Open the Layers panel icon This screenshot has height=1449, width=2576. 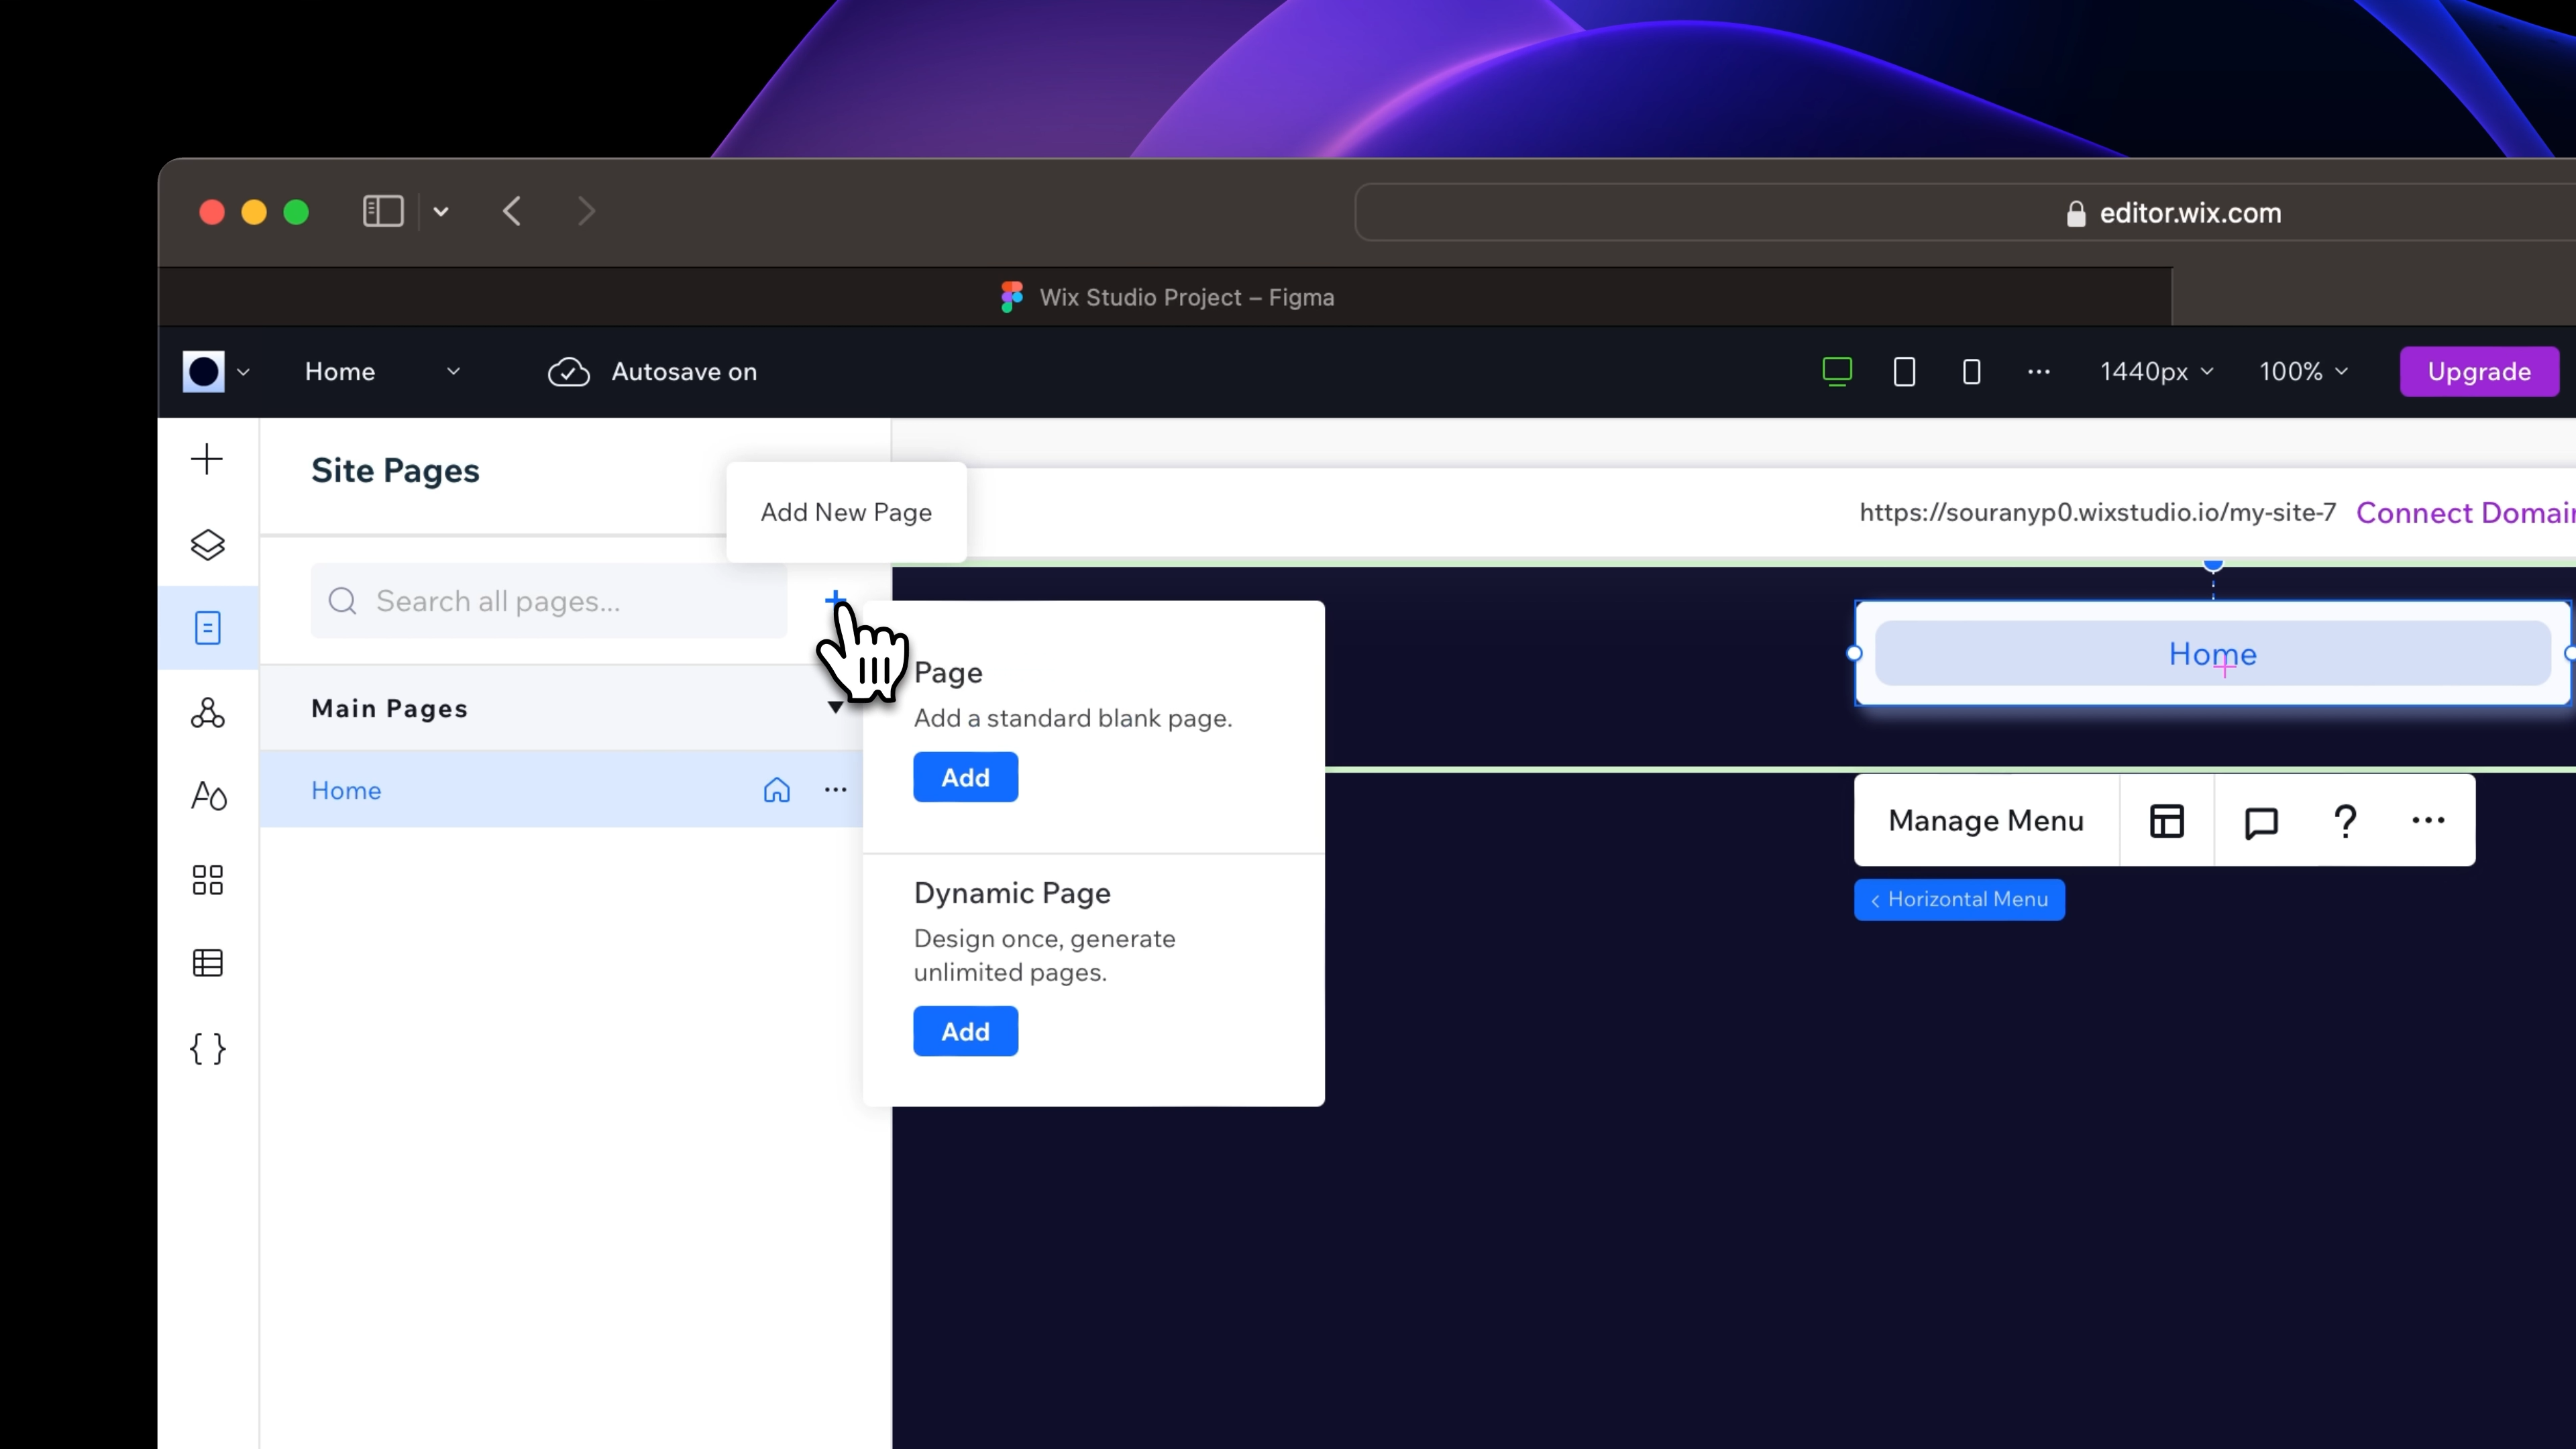[x=207, y=545]
